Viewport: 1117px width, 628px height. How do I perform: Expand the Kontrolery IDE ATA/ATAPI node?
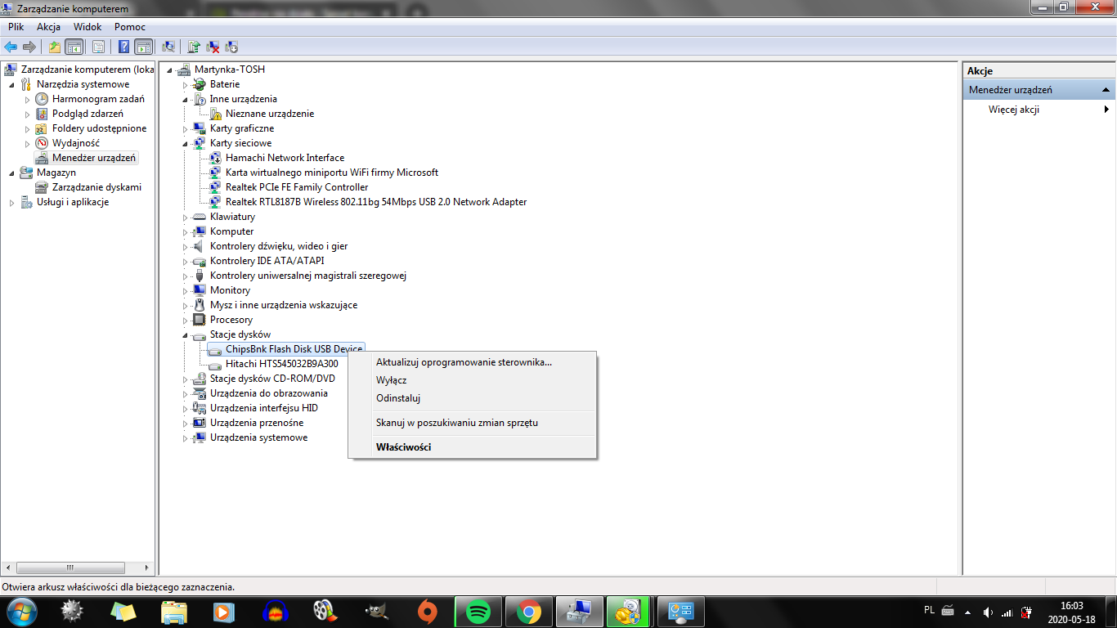[185, 261]
